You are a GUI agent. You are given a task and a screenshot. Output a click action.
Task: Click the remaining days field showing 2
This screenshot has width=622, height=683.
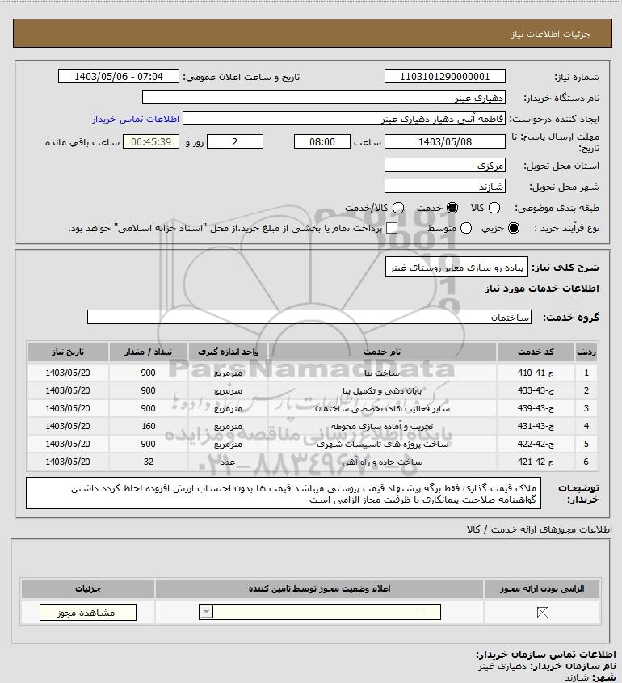(x=234, y=141)
